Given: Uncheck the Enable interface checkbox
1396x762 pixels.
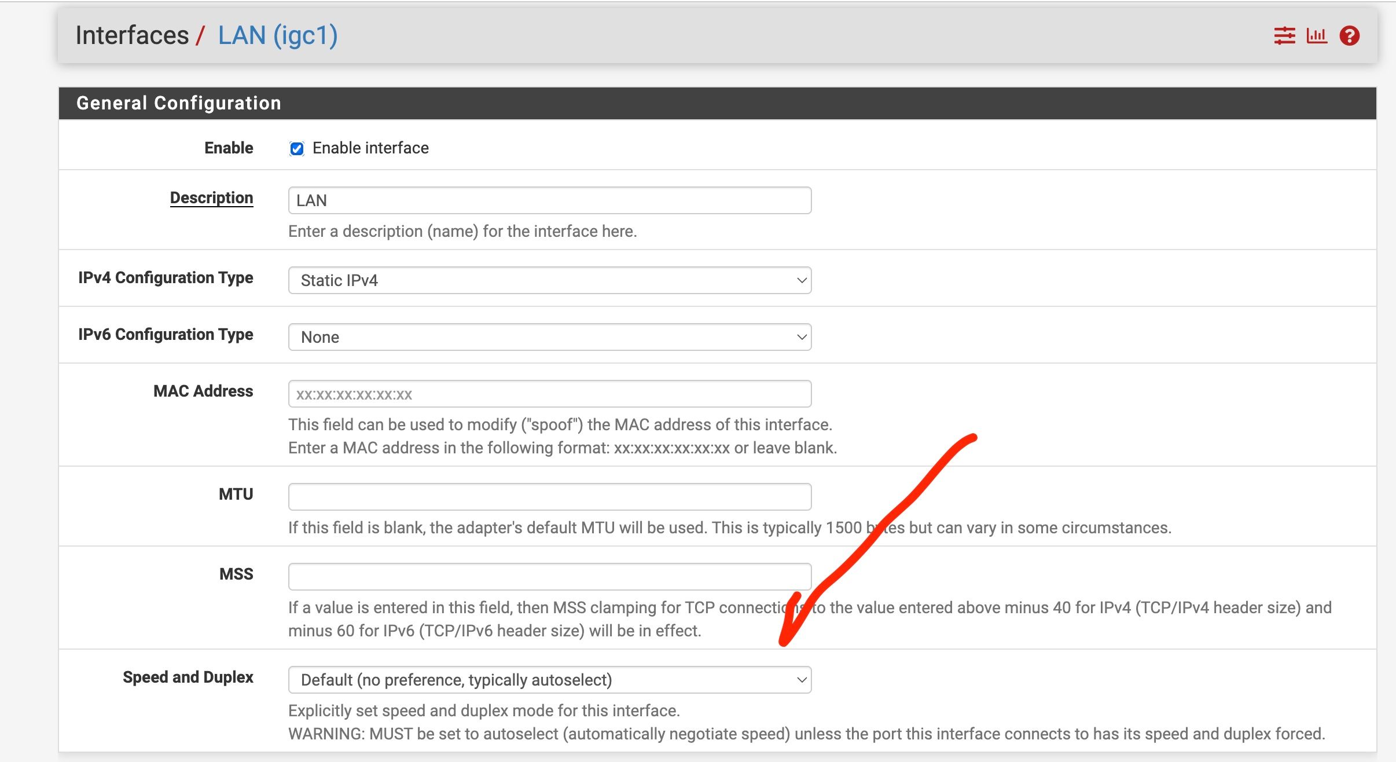Looking at the screenshot, I should click(297, 149).
